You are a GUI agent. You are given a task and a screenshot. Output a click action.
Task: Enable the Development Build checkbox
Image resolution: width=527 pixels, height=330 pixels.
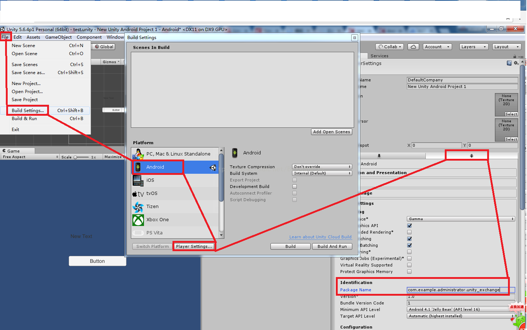coord(295,187)
